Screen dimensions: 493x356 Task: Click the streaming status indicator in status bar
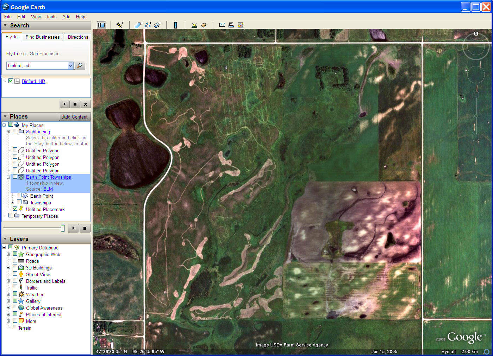(486, 351)
